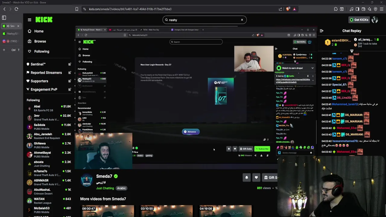386x217 pixels.
Task: Open Brave wallet icon in toolbar
Action: [363, 9]
